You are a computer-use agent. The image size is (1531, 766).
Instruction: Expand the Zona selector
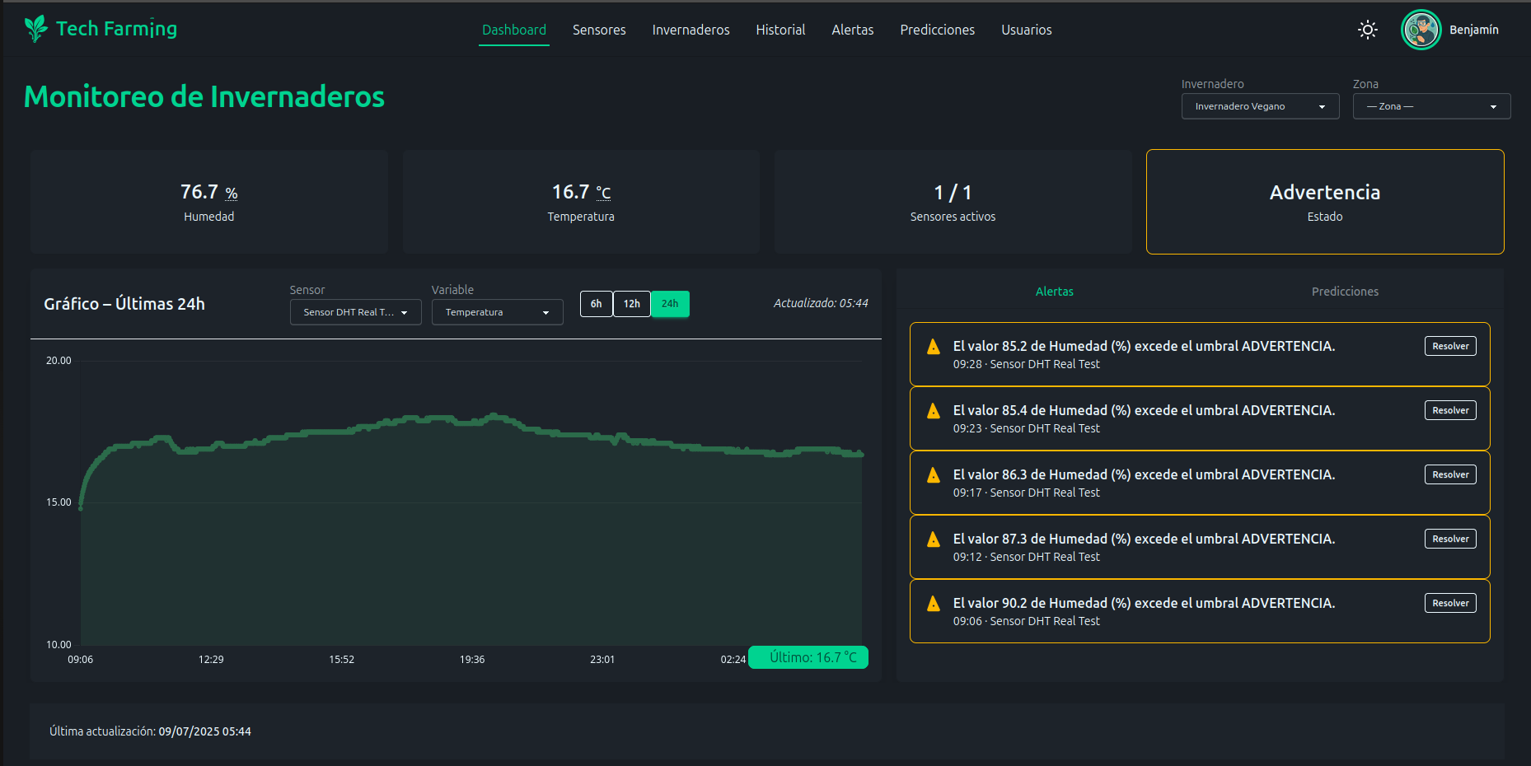(x=1431, y=106)
